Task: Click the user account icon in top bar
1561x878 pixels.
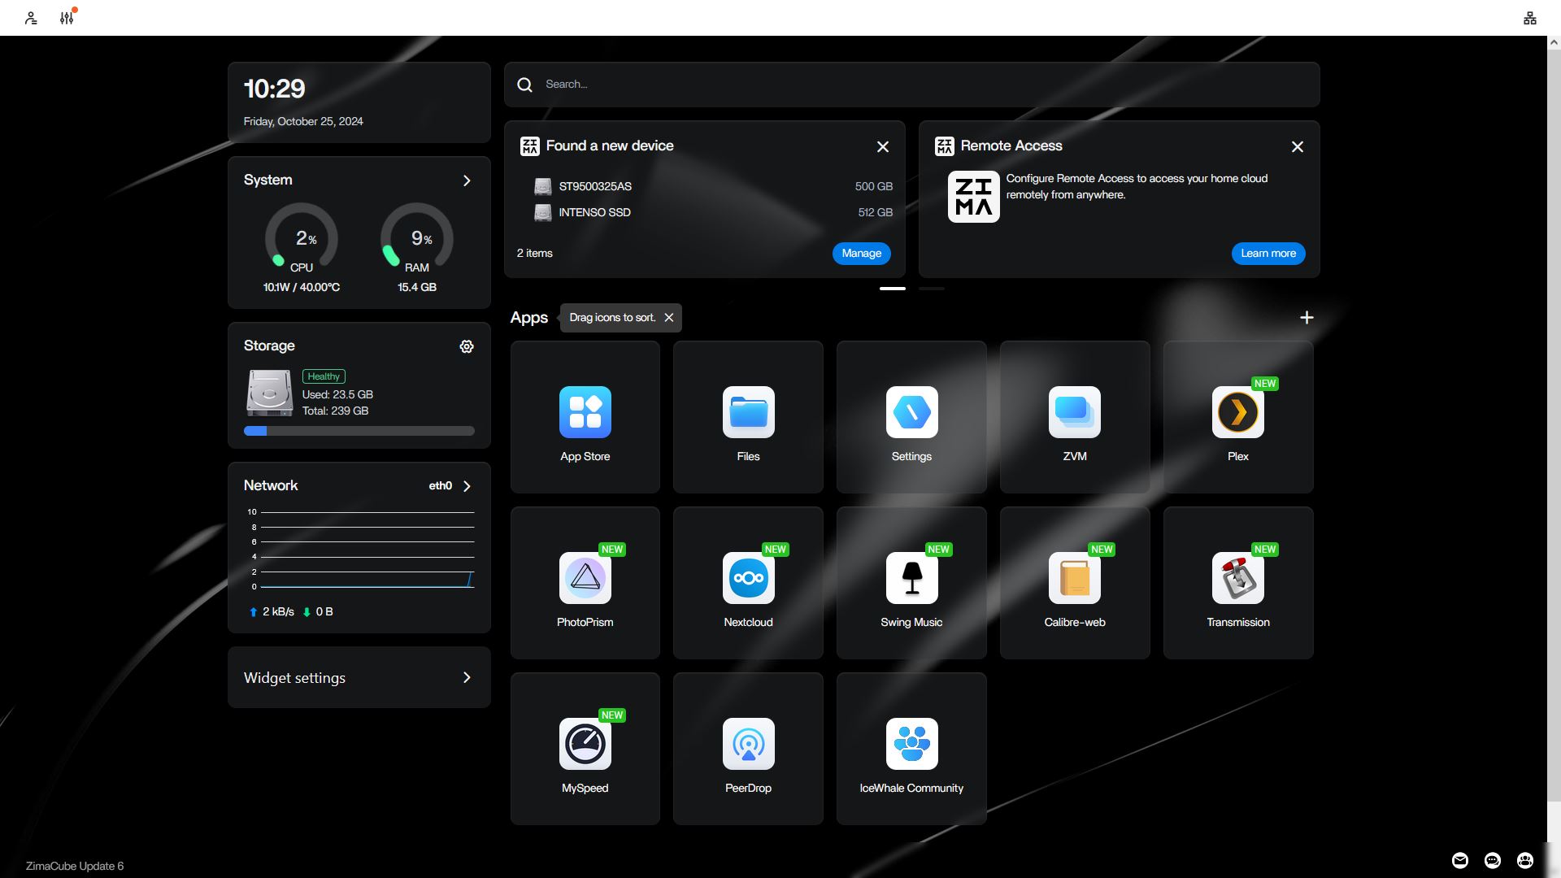Action: coord(31,18)
